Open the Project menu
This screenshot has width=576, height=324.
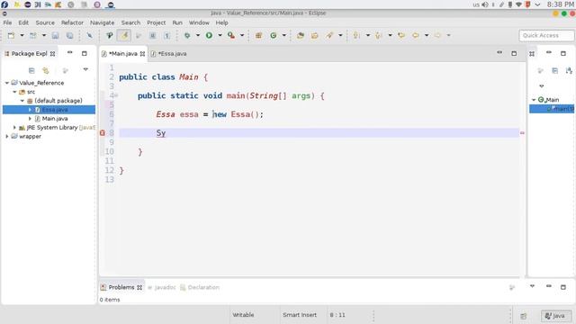[x=156, y=22]
